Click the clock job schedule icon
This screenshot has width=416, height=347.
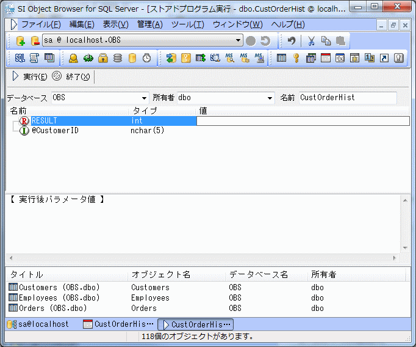146,58
